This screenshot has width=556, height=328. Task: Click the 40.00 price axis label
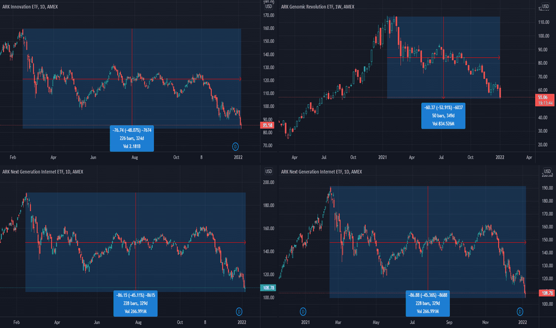click(x=543, y=117)
